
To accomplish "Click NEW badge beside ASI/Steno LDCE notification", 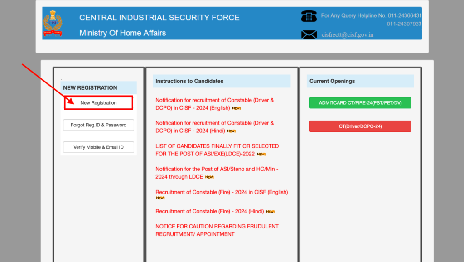I will pyautogui.click(x=209, y=177).
